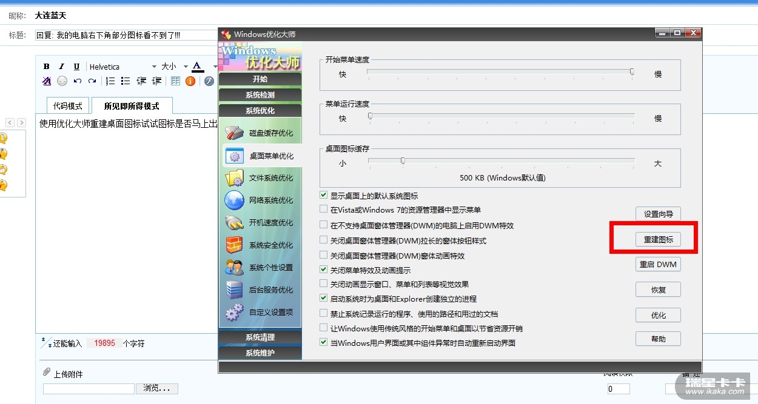Insert a numbered list in the editor

tap(110, 81)
